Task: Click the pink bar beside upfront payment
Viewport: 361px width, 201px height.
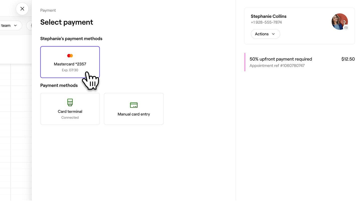Action: (x=245, y=62)
